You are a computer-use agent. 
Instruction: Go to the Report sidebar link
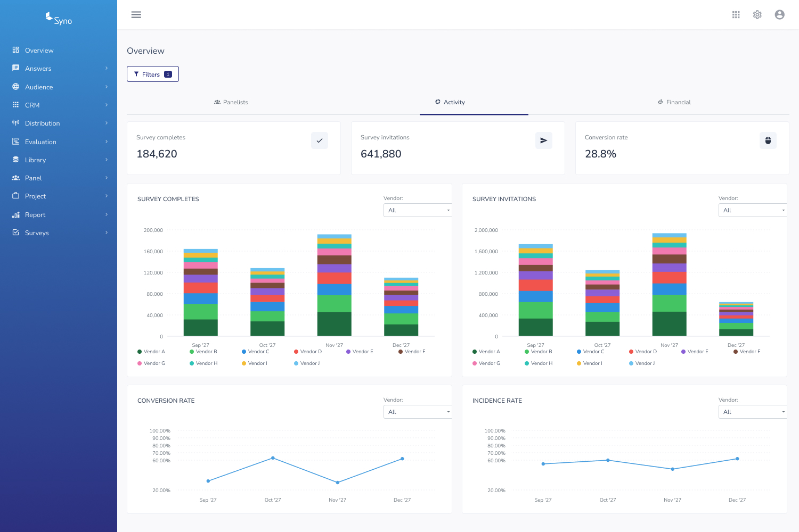pyautogui.click(x=59, y=214)
